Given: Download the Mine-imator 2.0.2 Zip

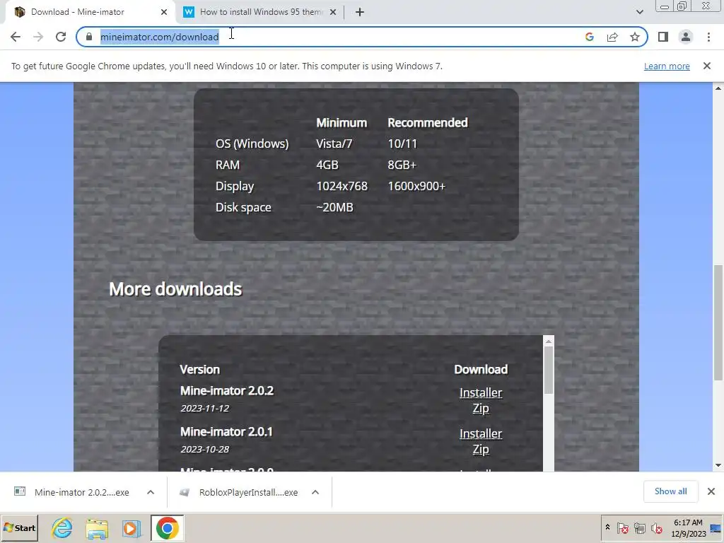Looking at the screenshot, I should pyautogui.click(x=481, y=408).
